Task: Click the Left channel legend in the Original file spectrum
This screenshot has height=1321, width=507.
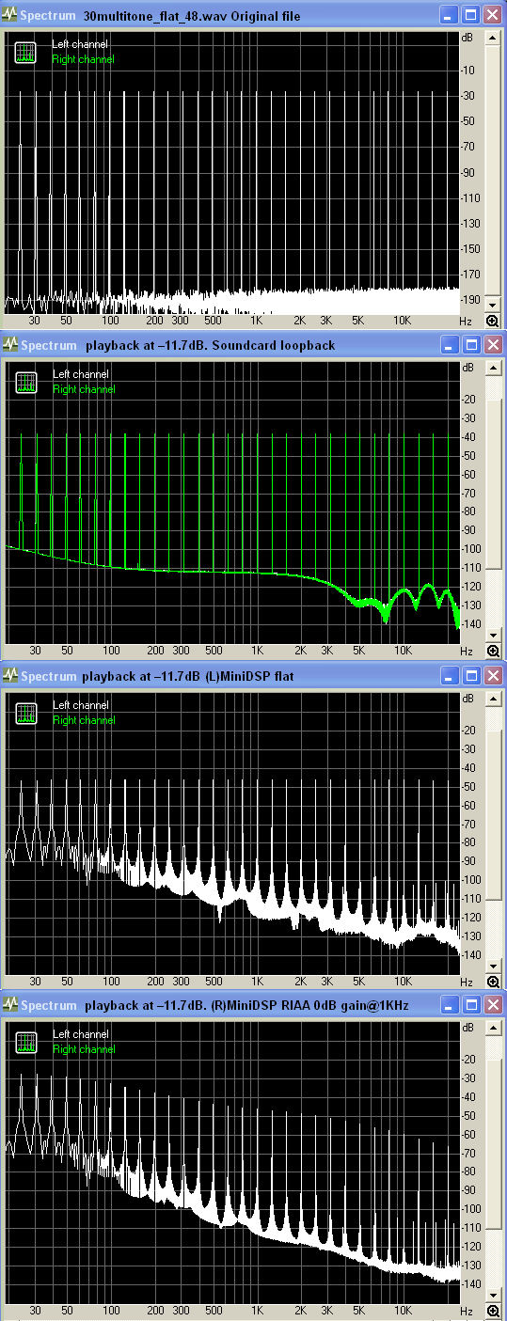Action: pyautogui.click(x=80, y=44)
